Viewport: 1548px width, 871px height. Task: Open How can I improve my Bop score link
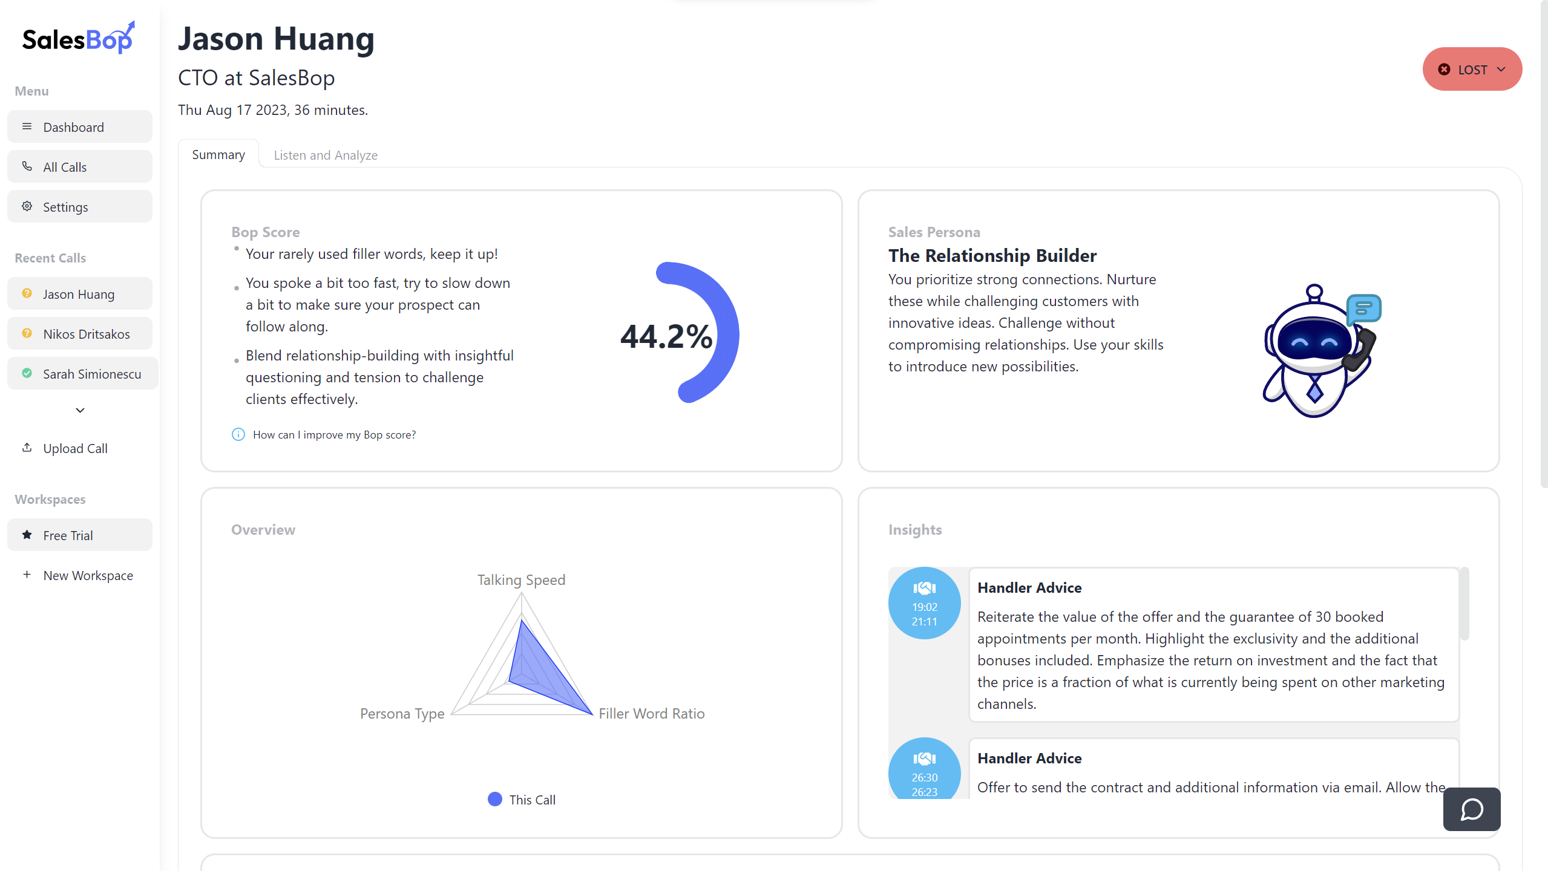tap(334, 434)
